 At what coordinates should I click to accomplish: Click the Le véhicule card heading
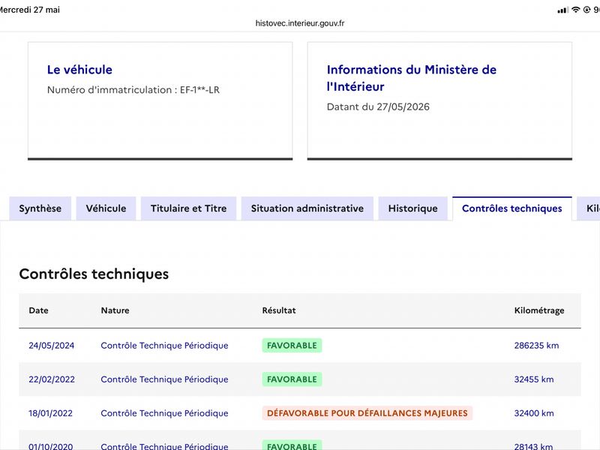[x=79, y=70]
